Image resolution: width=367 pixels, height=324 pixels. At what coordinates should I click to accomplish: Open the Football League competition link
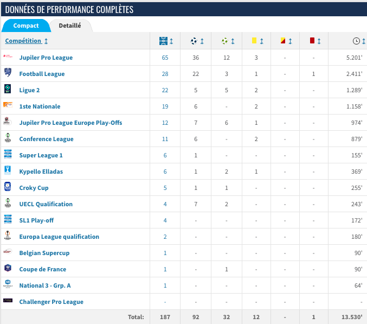tap(42, 74)
